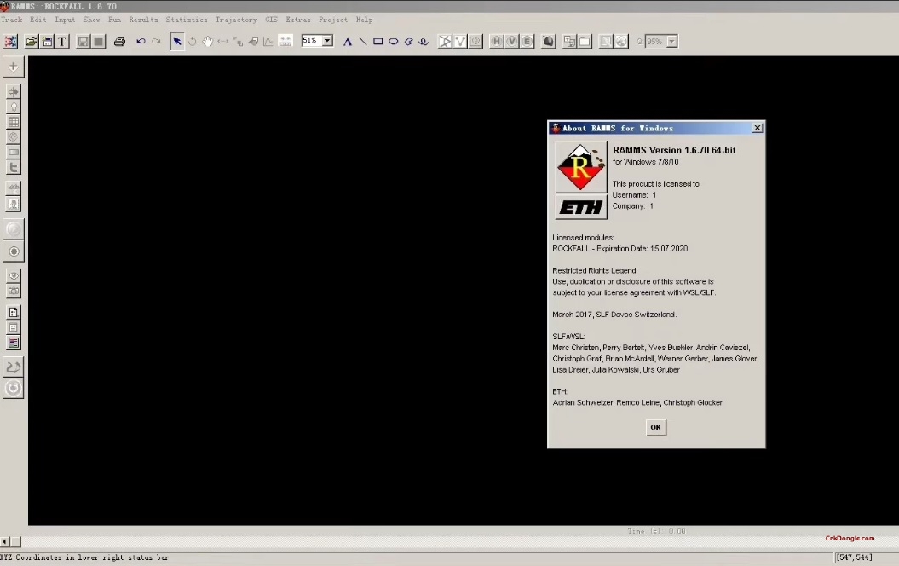Expand the zoom percentage list arrow
899x566 pixels.
pyautogui.click(x=326, y=40)
